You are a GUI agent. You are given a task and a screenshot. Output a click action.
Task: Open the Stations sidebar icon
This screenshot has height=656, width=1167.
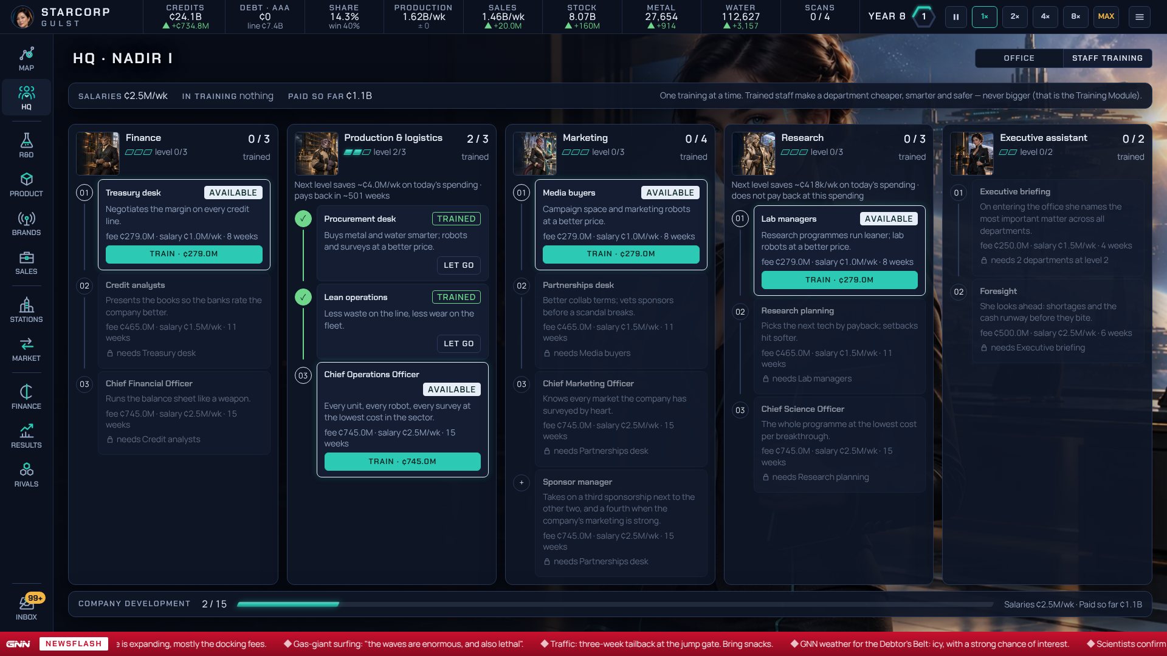pyautogui.click(x=26, y=310)
